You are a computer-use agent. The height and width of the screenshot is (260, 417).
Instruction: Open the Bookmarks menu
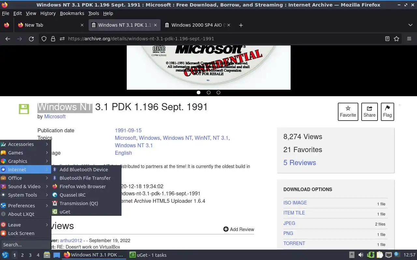tap(72, 13)
